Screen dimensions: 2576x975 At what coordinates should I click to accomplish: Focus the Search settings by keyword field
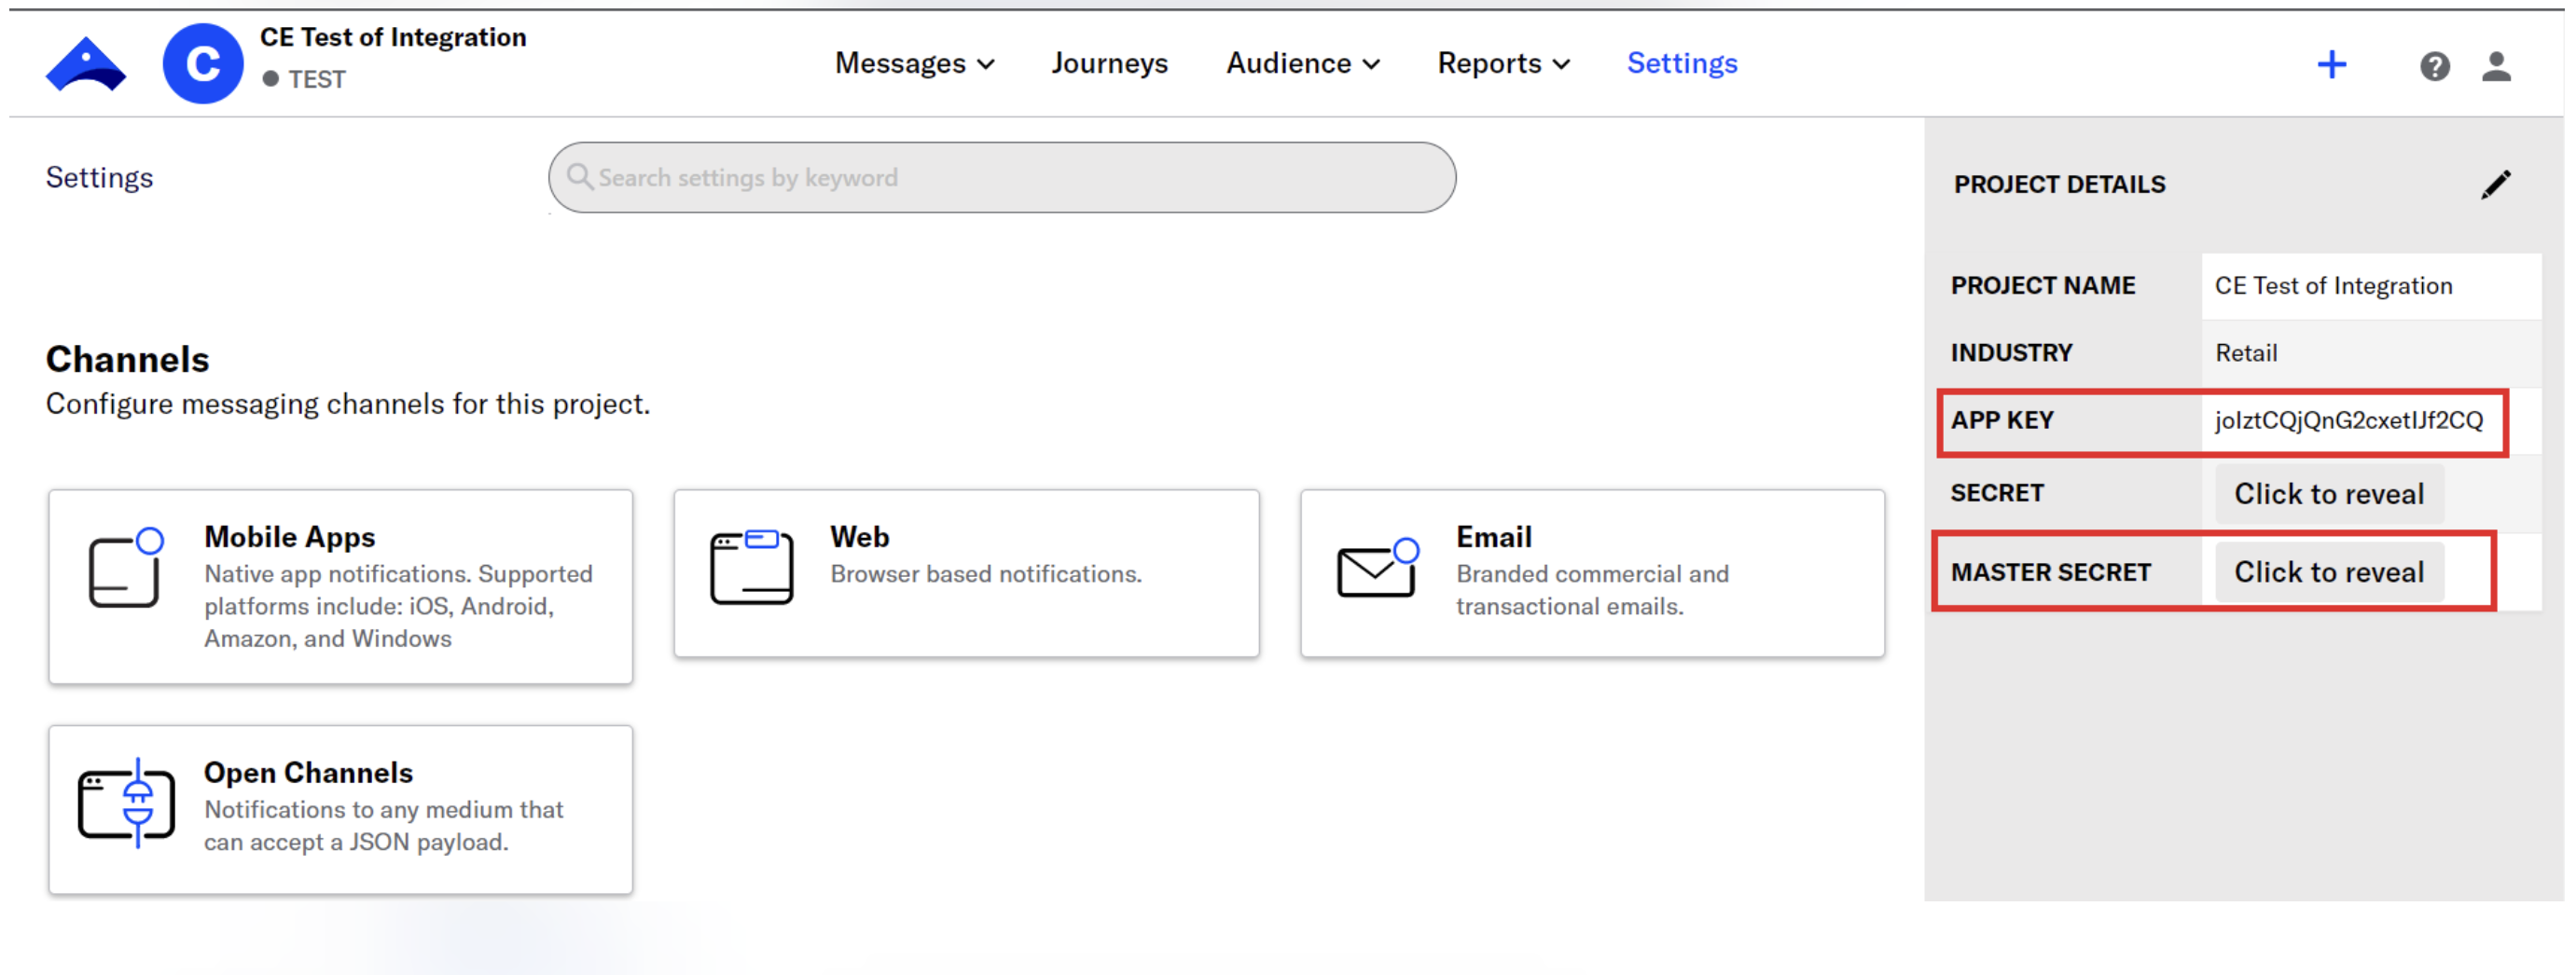click(x=1002, y=177)
